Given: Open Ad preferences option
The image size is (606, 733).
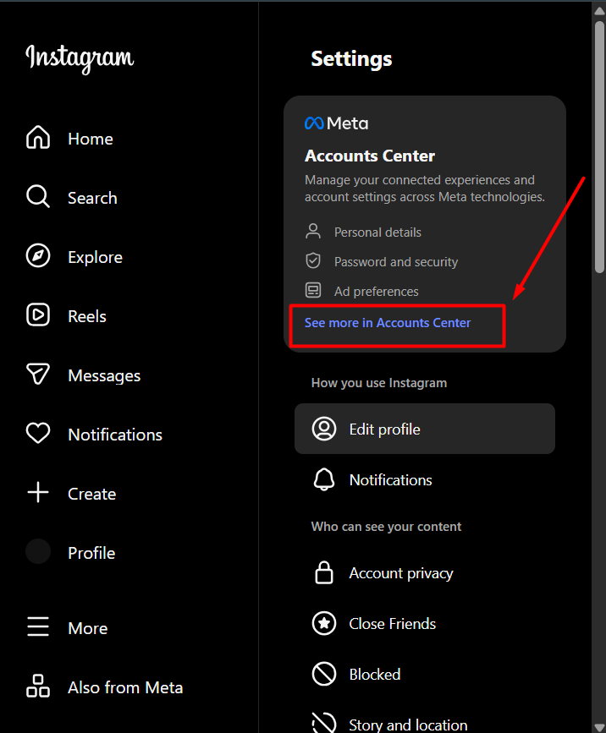Looking at the screenshot, I should (376, 292).
